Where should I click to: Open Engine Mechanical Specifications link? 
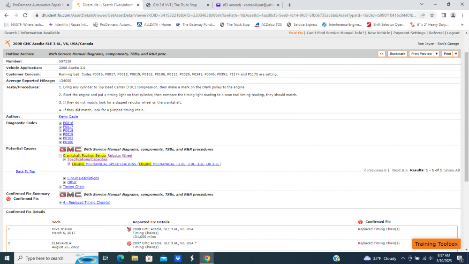[x=146, y=164]
